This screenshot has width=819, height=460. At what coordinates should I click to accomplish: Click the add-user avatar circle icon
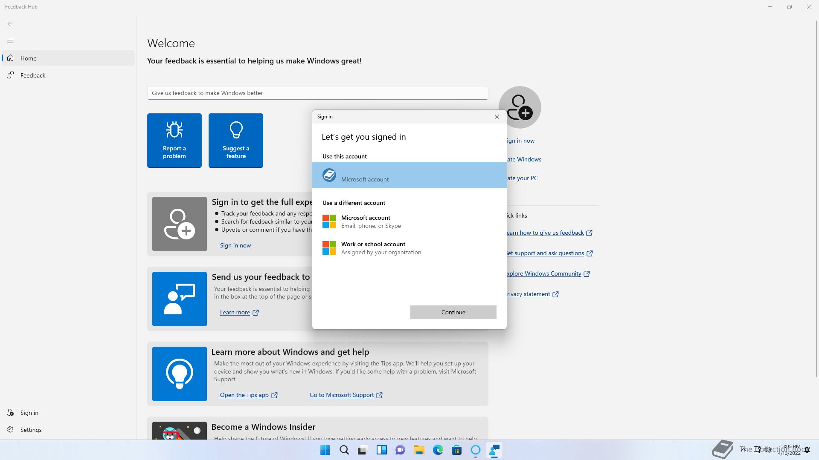click(520, 107)
